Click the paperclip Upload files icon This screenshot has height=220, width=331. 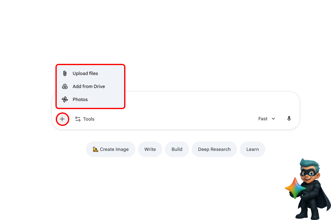click(65, 73)
